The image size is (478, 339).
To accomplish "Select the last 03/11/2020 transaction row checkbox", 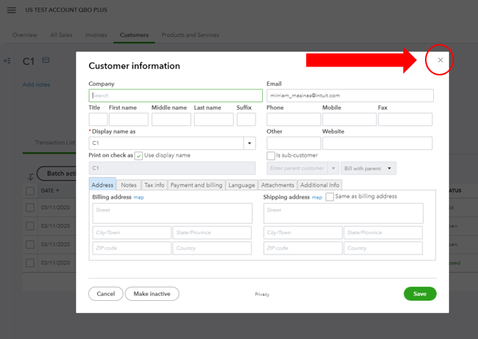I will 30,263.
